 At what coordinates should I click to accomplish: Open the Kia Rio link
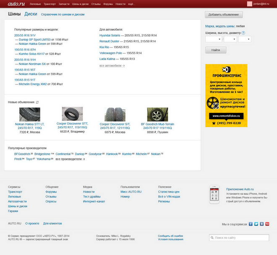tap(104, 47)
